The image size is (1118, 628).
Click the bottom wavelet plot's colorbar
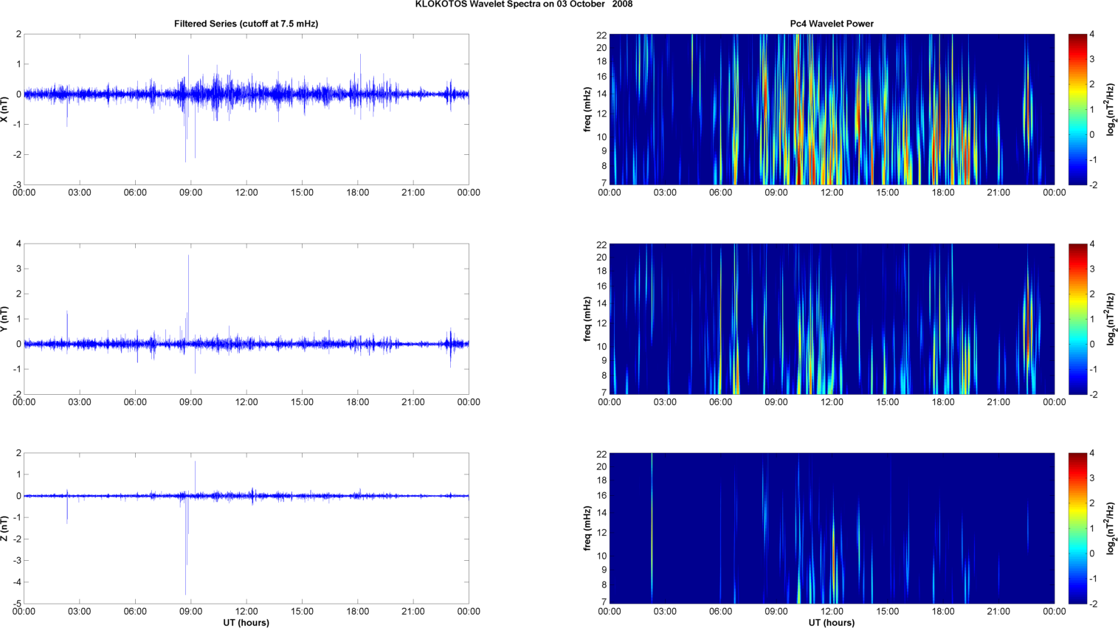tap(1077, 528)
